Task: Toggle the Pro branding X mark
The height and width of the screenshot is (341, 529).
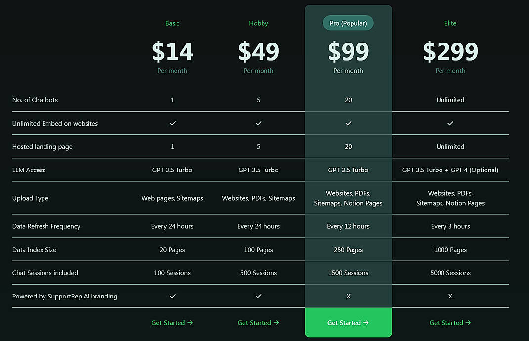Action: (x=348, y=296)
